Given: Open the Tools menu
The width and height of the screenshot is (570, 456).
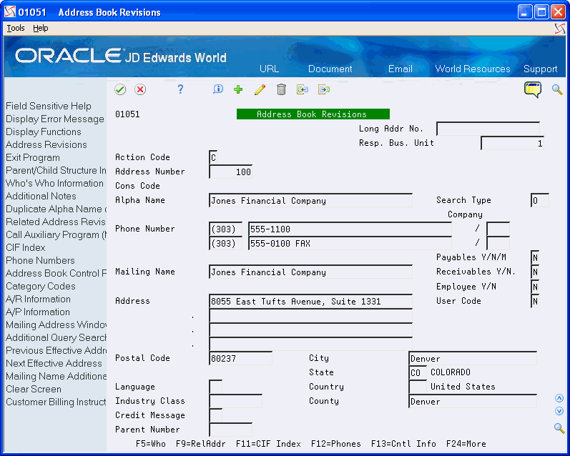Looking at the screenshot, I should (16, 29).
